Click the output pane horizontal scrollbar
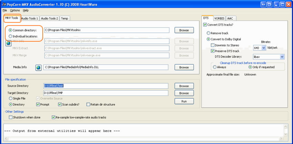The width and height of the screenshot is (293, 144). [x=143, y=139]
